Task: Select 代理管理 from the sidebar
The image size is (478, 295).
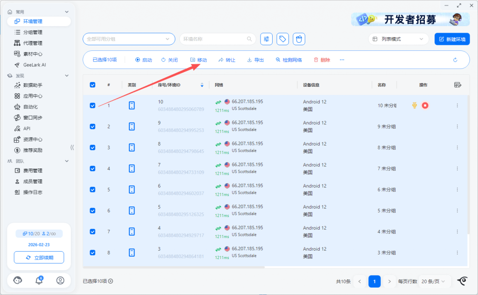Action: click(x=33, y=43)
